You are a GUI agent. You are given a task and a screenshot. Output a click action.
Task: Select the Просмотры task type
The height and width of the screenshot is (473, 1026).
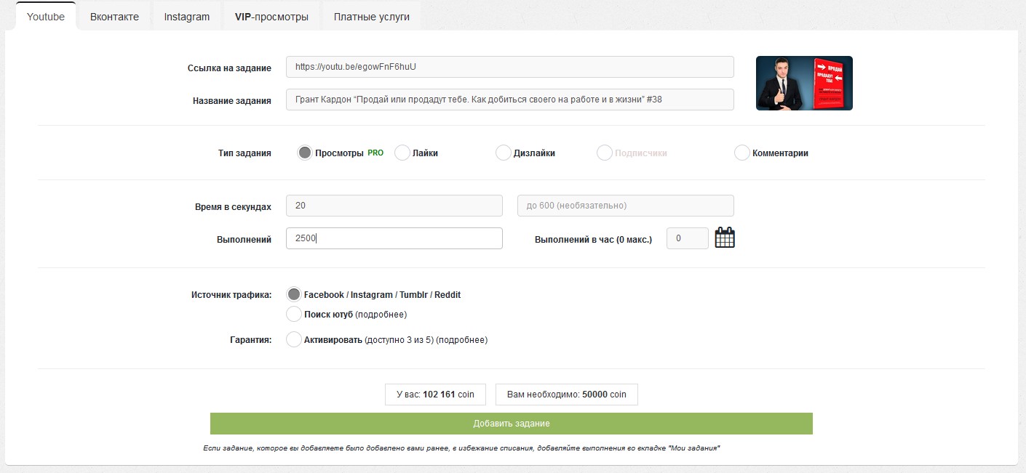(x=305, y=153)
